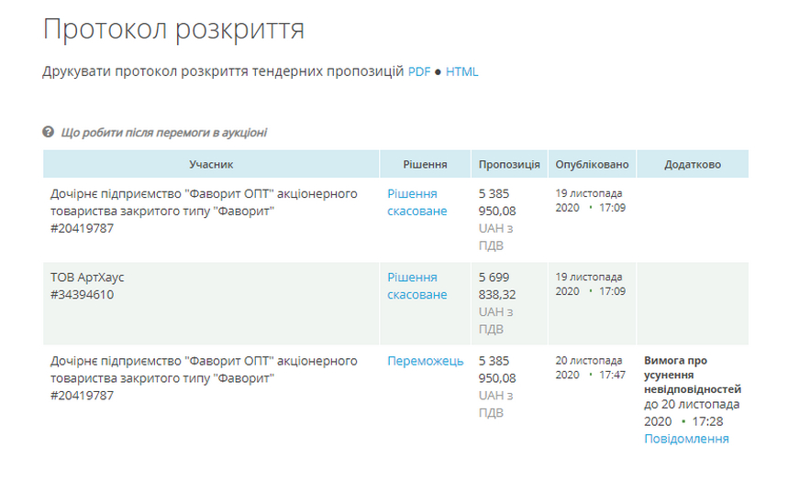The image size is (788, 490).
Task: Click the 'Додатково' column header
Action: point(693,164)
